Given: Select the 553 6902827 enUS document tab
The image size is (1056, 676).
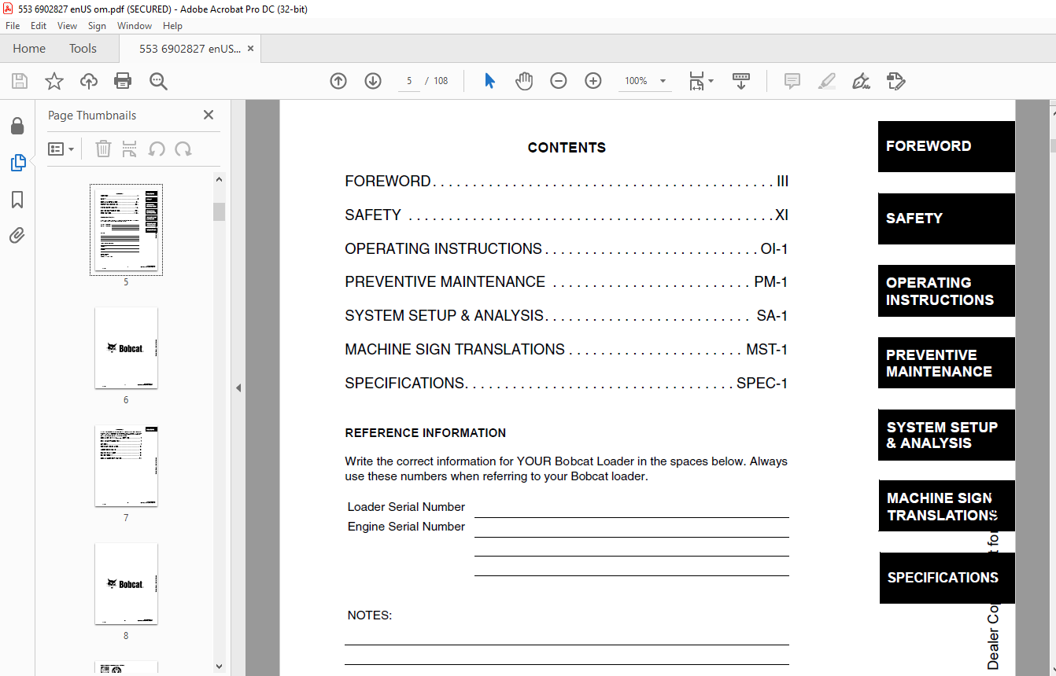Looking at the screenshot, I should [x=190, y=49].
